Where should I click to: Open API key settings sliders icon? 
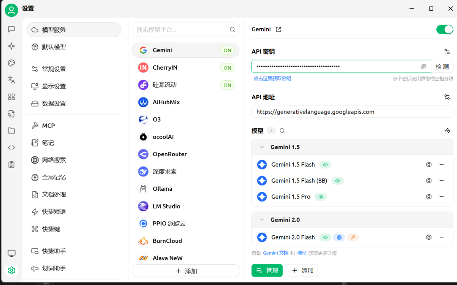click(x=447, y=52)
